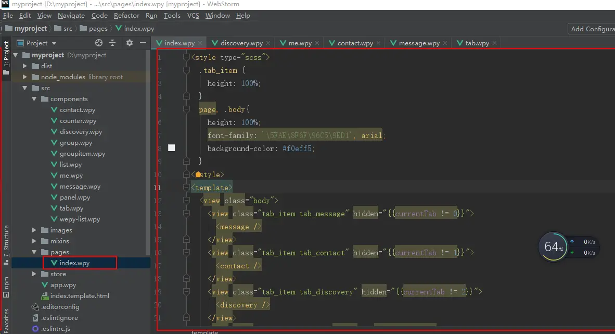Expand the store folder arrow

[34, 274]
